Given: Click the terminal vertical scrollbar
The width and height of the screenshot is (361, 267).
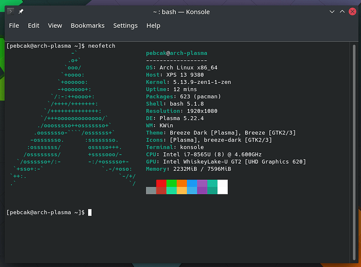Looking at the screenshot, I should point(354,152).
